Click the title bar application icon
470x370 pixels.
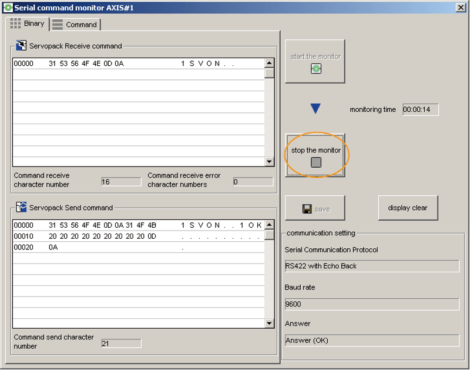pyautogui.click(x=8, y=7)
